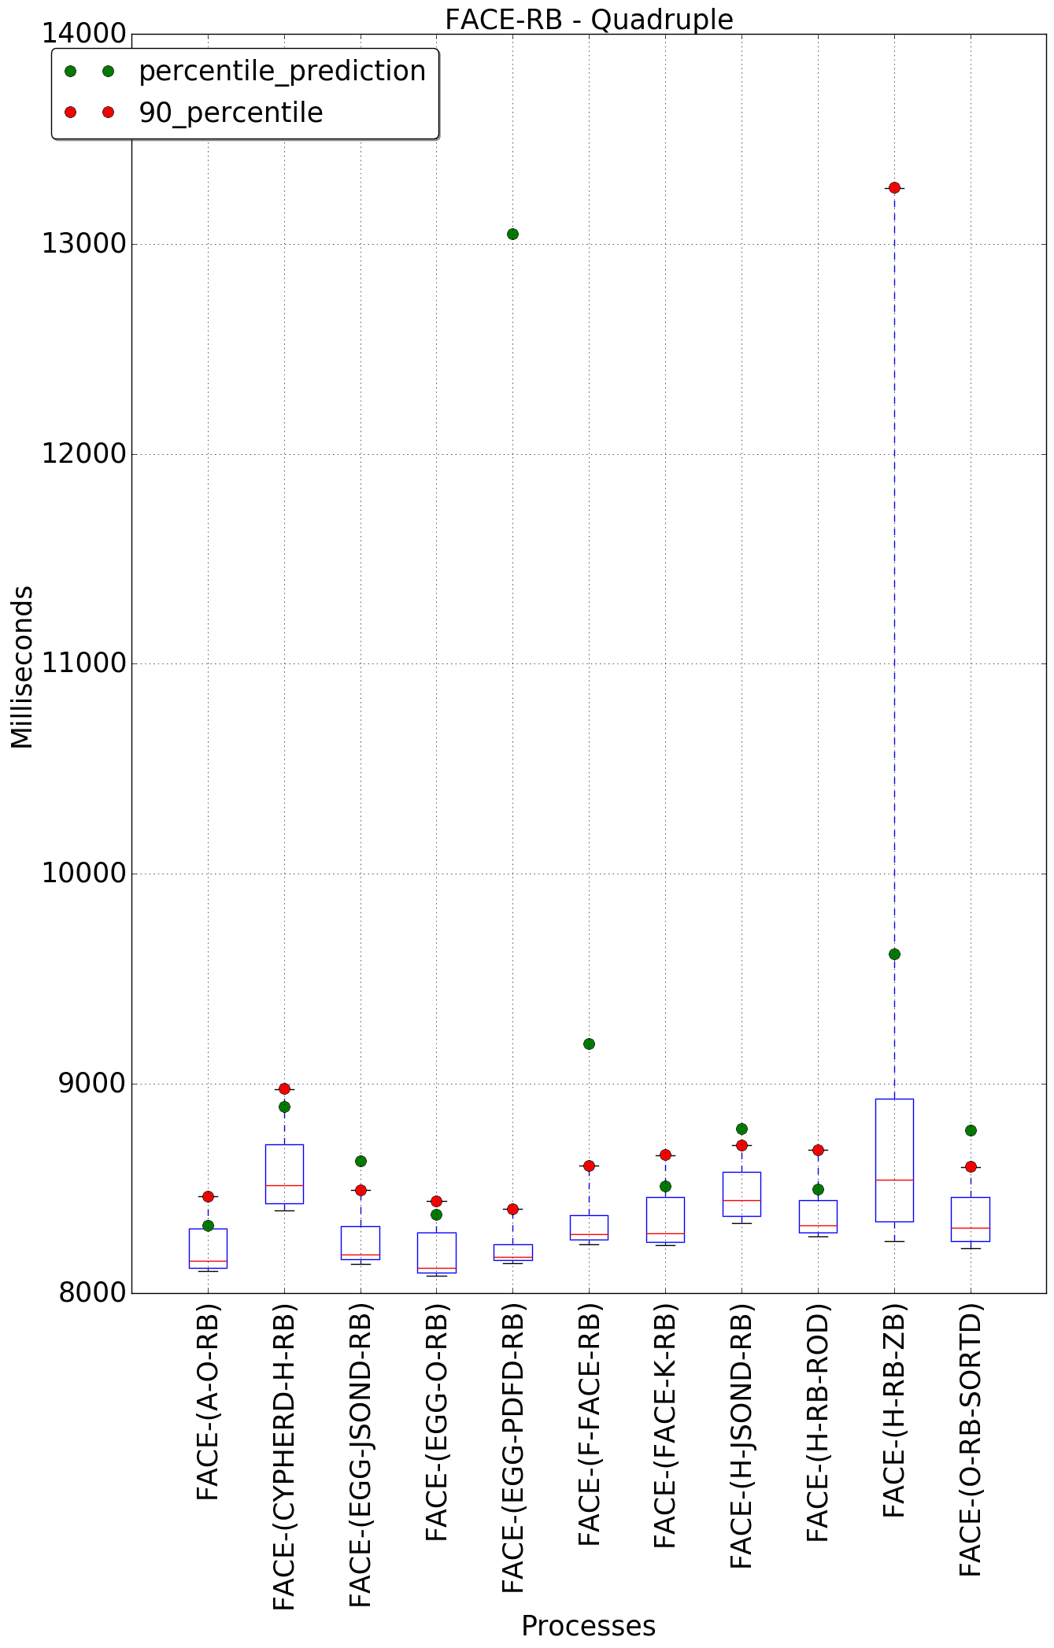Viewport: 1054px width, 1648px height.
Task: Click red 90 percentile dot for FACE-(EGG-PDFD-RB)
Action: tap(512, 1209)
